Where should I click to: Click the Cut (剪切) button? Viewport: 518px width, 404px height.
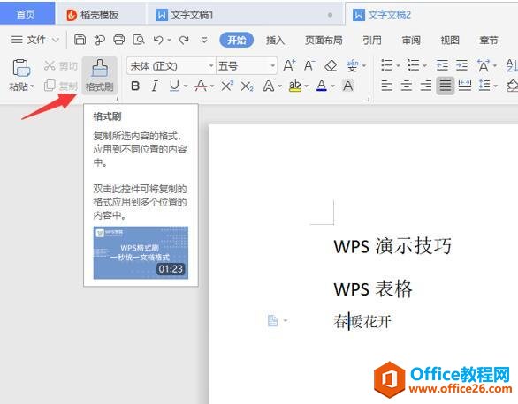[x=60, y=66]
